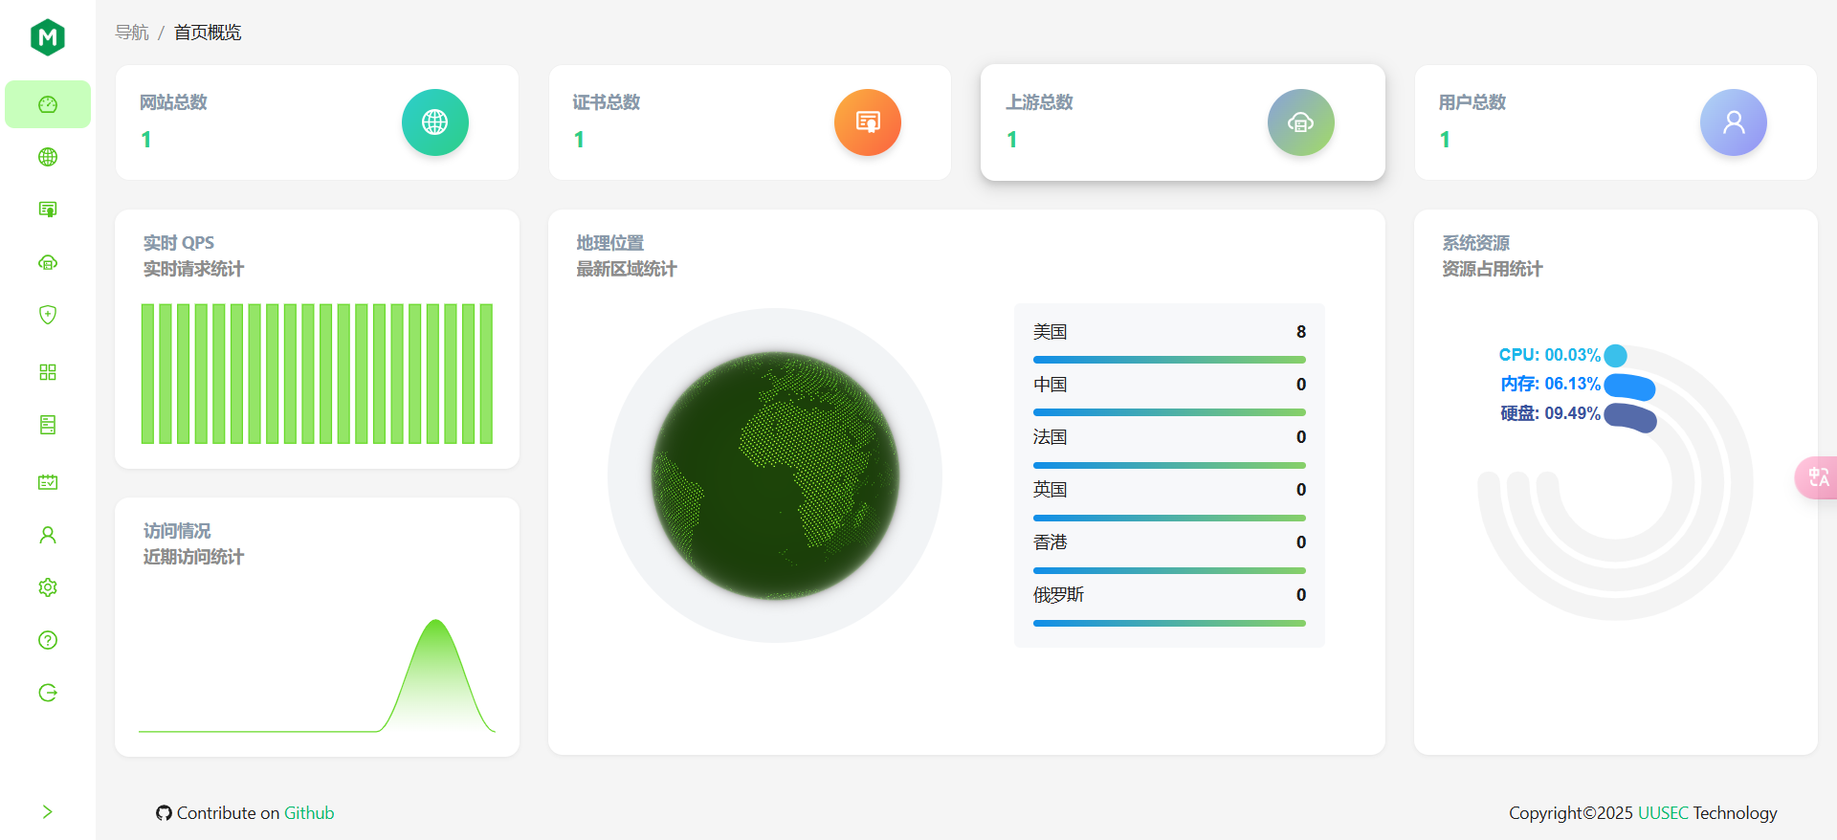Open the Github link

click(x=309, y=813)
